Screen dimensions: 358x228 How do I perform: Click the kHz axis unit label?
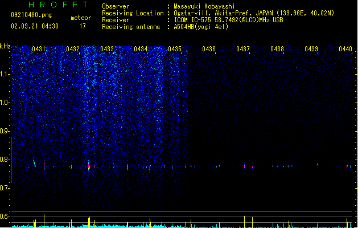(x=5, y=46)
